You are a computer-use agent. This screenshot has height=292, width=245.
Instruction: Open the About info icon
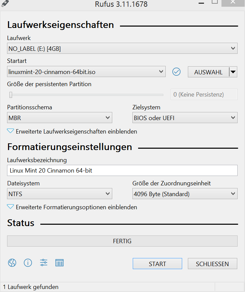28,263
